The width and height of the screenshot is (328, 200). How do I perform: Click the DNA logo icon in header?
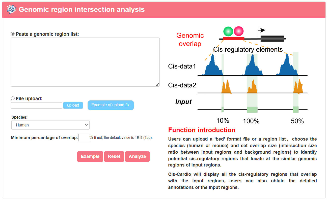click(x=11, y=10)
